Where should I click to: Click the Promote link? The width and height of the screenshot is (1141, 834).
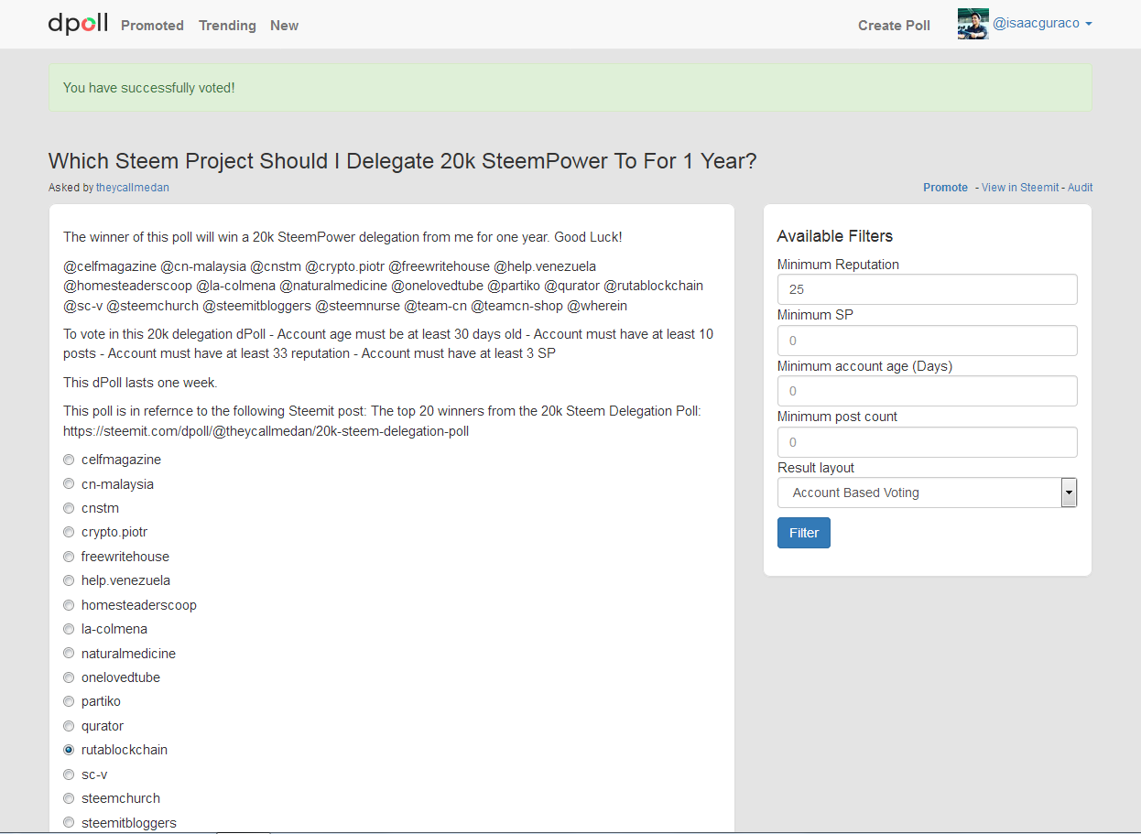pyautogui.click(x=945, y=188)
